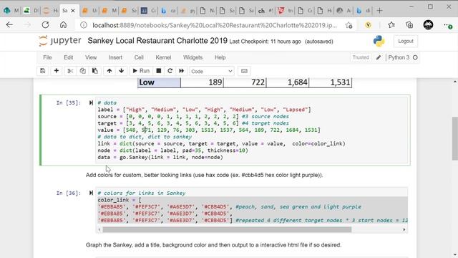Open the cell type Code dropdown
Image resolution: width=458 pixels, height=258 pixels.
[212, 71]
